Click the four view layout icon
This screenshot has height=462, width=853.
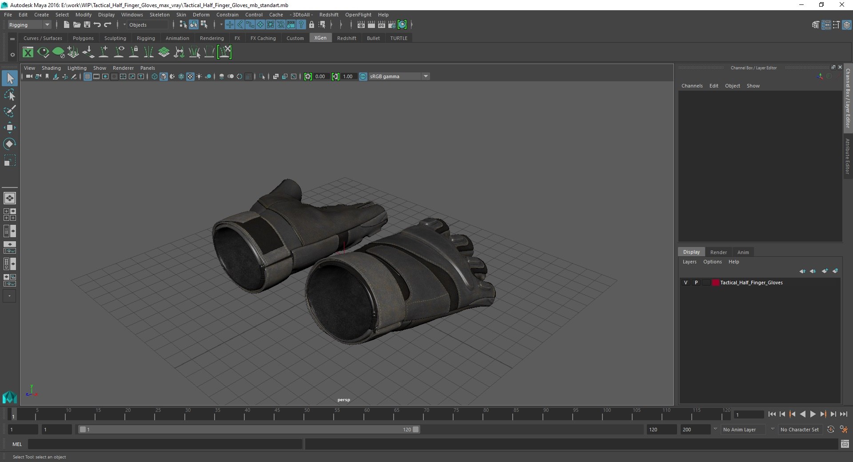(x=10, y=215)
